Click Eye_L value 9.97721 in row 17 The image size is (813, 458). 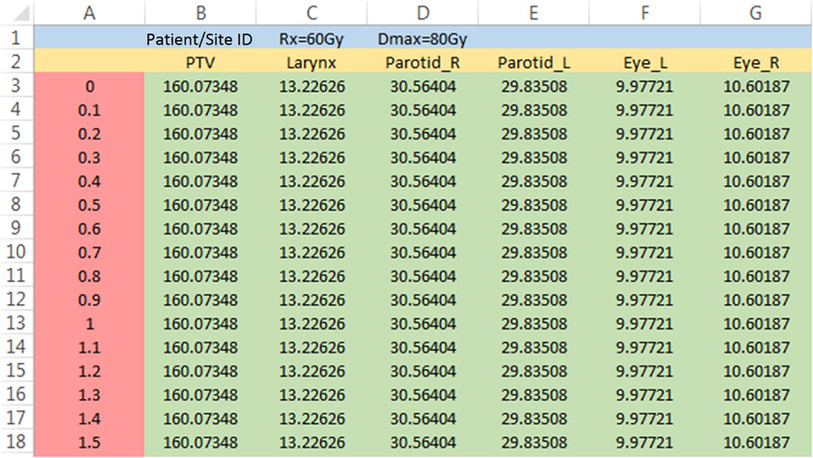pyautogui.click(x=644, y=419)
